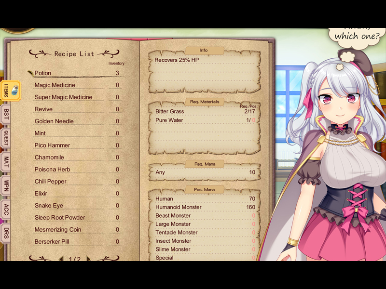Click the next page arrow beside 1/2
Screen dimensions: 386x289
[x=88, y=259]
